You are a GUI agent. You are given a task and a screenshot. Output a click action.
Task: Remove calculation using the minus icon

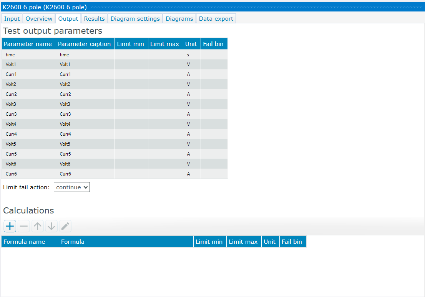pyautogui.click(x=24, y=226)
